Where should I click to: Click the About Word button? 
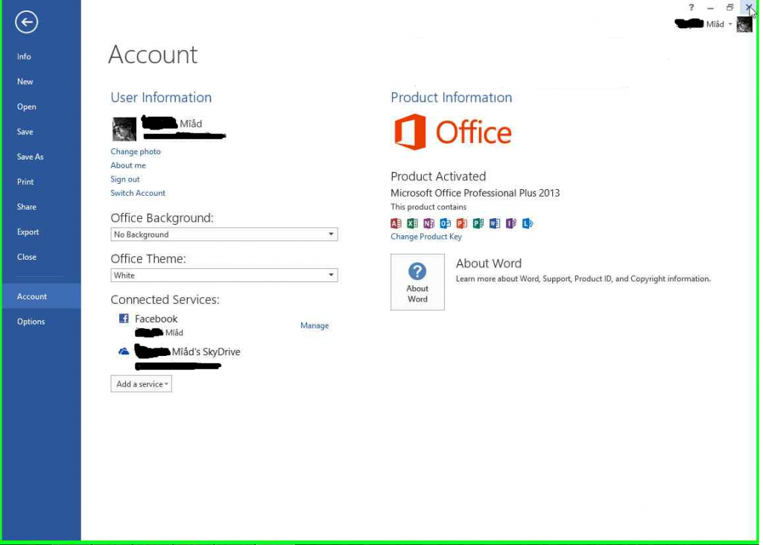point(417,282)
